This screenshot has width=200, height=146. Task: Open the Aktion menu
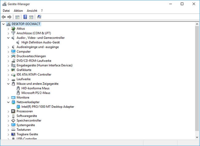coord(18,11)
